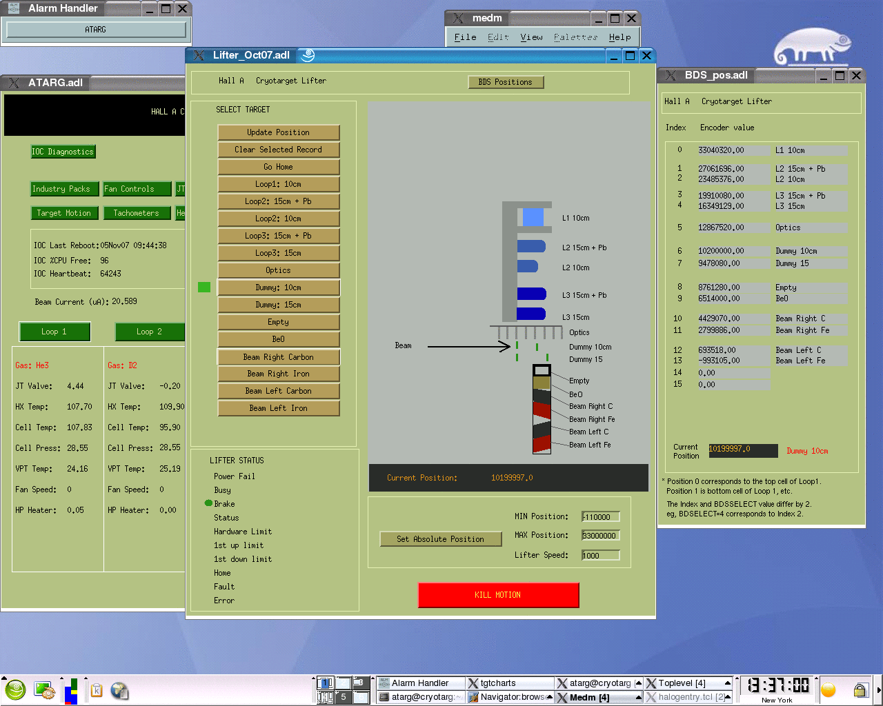
Task: Select the Dummy: 15cm target
Action: (279, 305)
